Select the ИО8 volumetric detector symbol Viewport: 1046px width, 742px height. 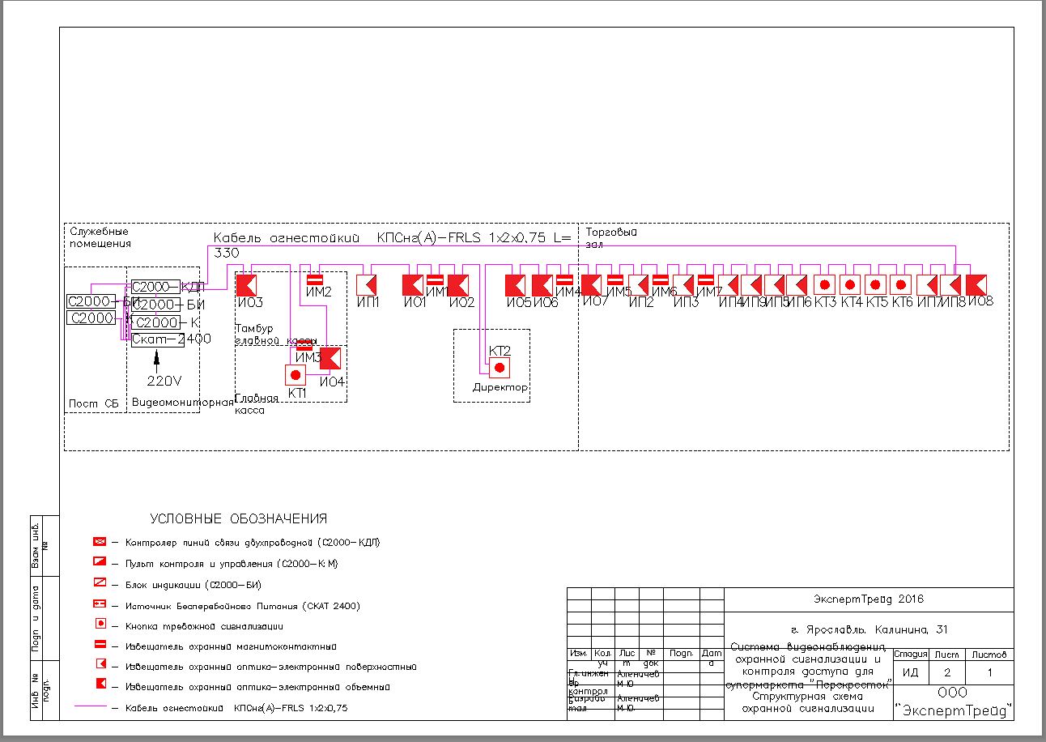[x=976, y=285]
